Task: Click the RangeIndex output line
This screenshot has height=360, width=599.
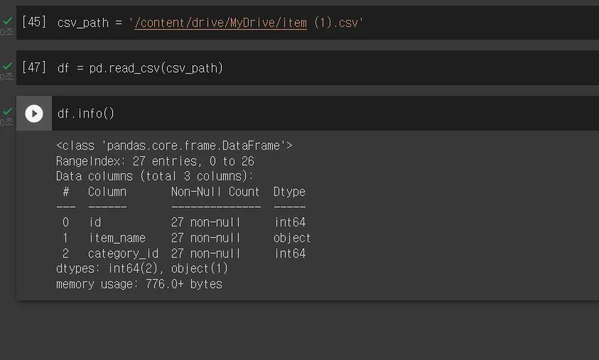Action: tap(155, 161)
